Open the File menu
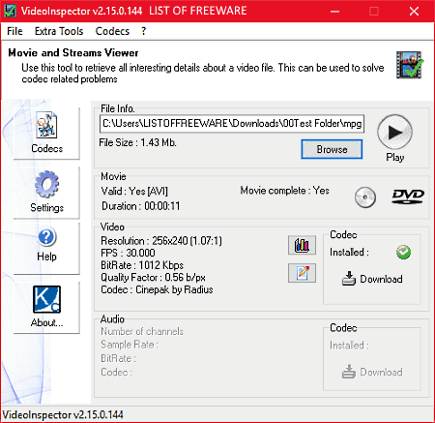 pos(14,31)
